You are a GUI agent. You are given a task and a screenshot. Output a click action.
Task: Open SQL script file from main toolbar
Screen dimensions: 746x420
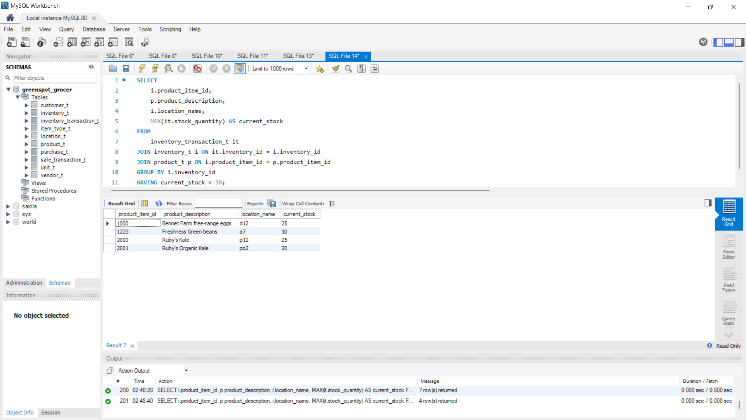(26, 42)
